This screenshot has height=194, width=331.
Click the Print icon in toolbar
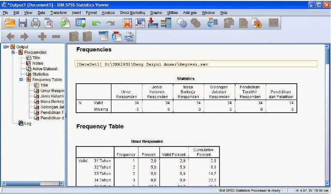[x=35, y=23]
